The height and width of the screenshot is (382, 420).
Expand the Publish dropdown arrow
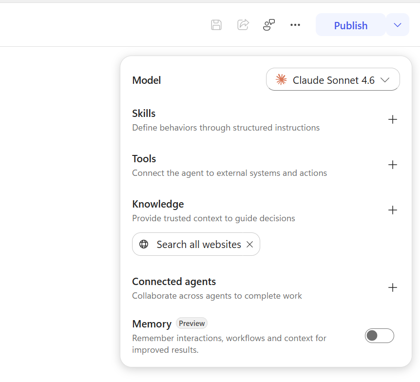[398, 25]
